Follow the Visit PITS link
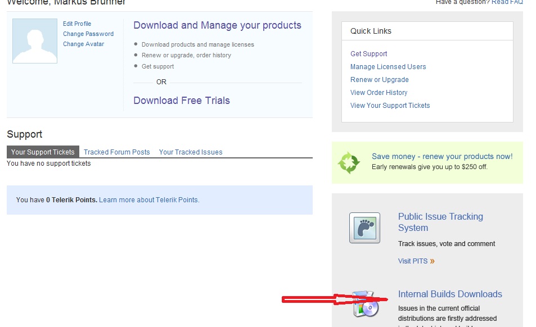 coord(413,261)
